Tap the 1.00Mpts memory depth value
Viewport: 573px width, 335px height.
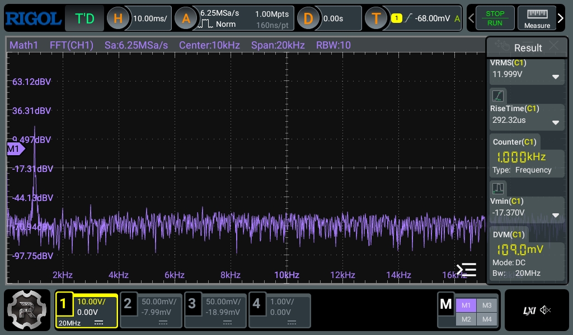point(272,14)
